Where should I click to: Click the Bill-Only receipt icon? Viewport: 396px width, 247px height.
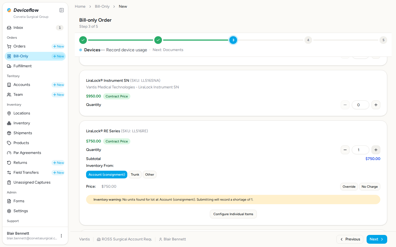click(x=9, y=56)
